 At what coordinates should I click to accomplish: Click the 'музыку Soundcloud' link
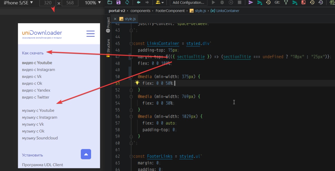40,138
